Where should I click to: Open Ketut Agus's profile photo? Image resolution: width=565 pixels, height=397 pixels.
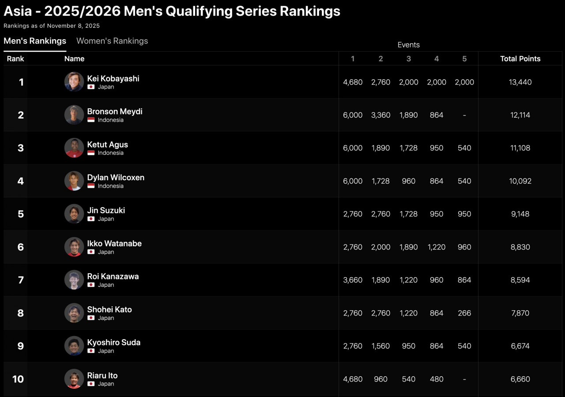[74, 148]
